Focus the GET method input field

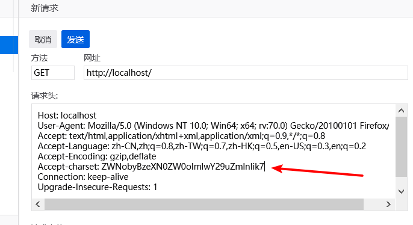pyautogui.click(x=53, y=73)
